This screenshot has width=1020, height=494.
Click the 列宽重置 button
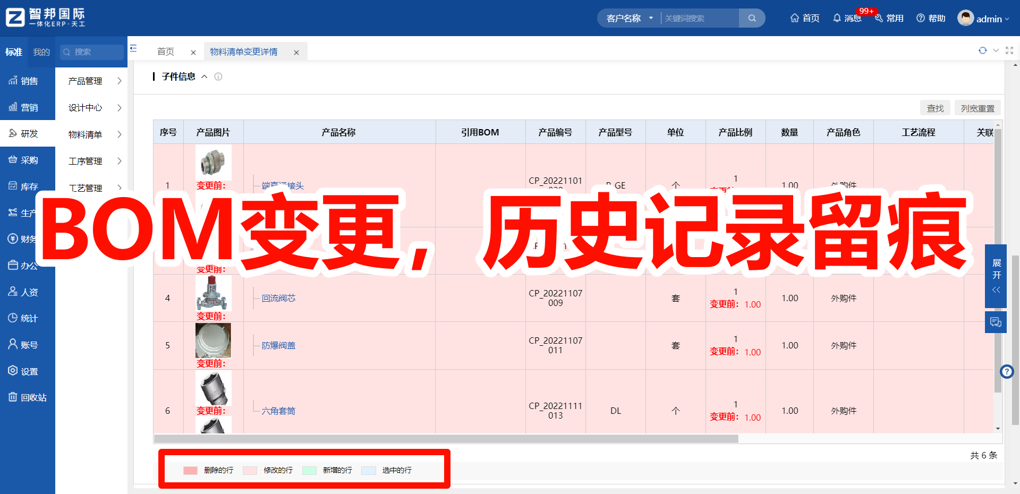pos(977,107)
